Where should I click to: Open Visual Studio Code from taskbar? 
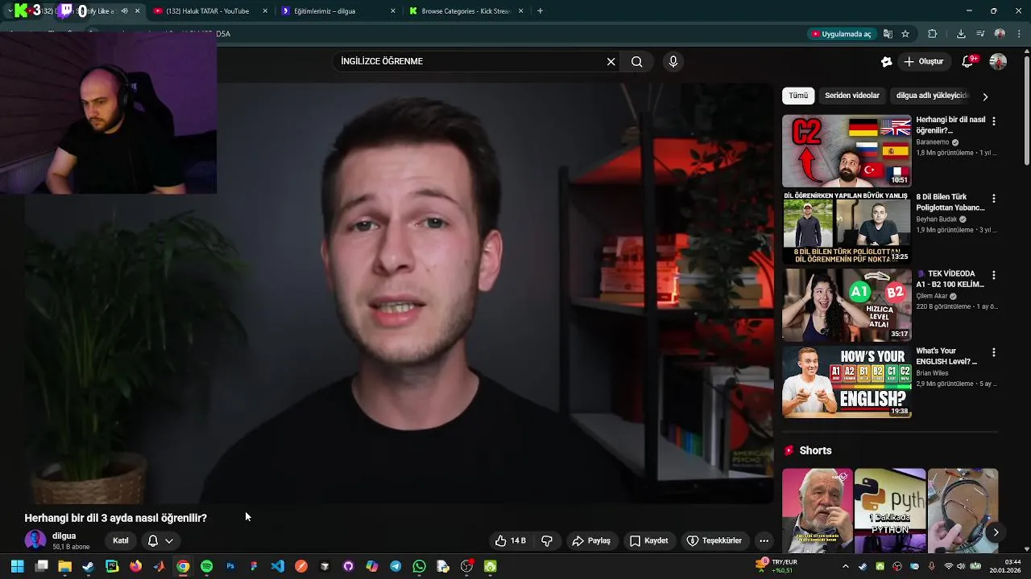coord(278,567)
